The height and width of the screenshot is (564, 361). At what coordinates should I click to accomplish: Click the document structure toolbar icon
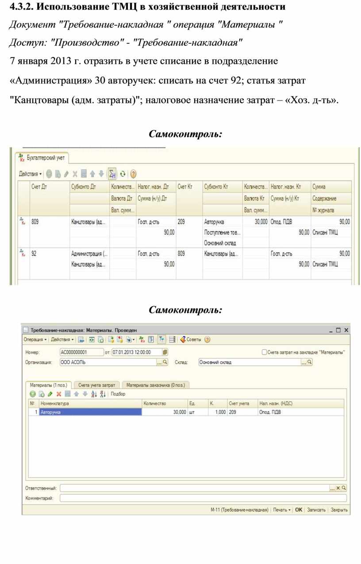pyautogui.click(x=119, y=340)
